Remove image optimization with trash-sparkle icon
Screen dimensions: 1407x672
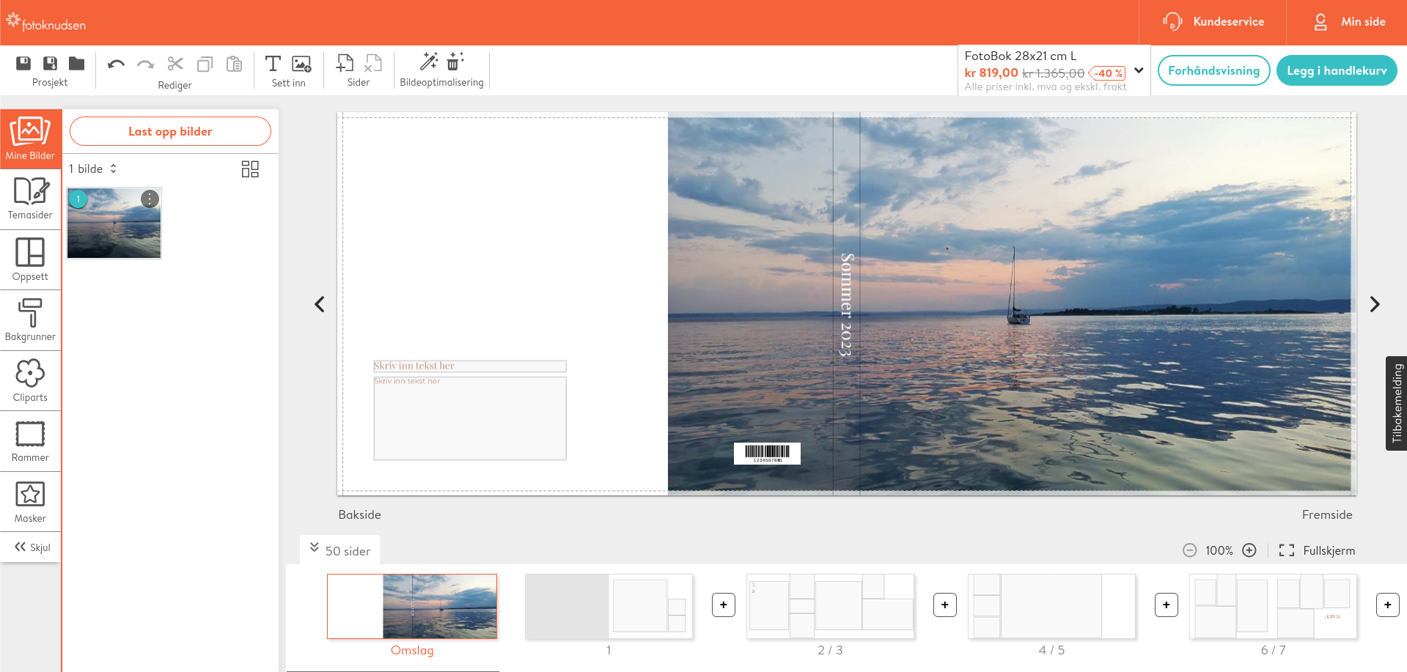coord(455,62)
